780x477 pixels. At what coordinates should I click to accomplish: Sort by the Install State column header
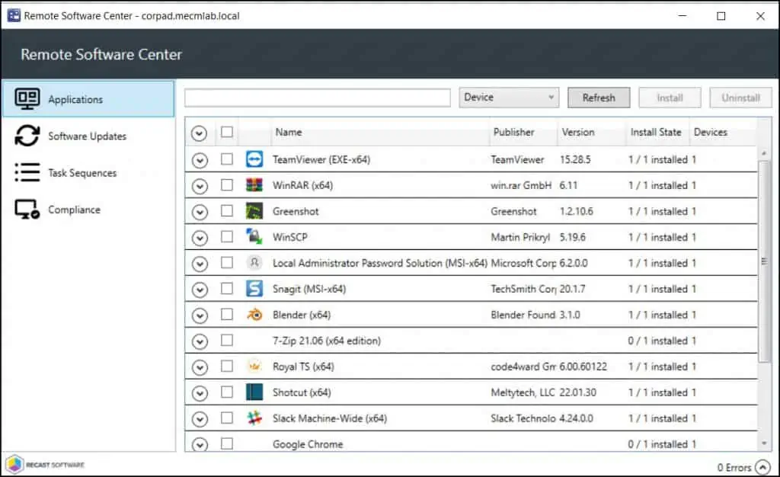tap(656, 132)
